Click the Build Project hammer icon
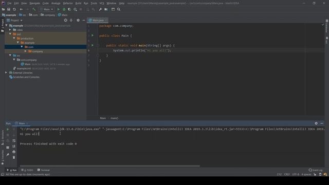 coord(34,9)
